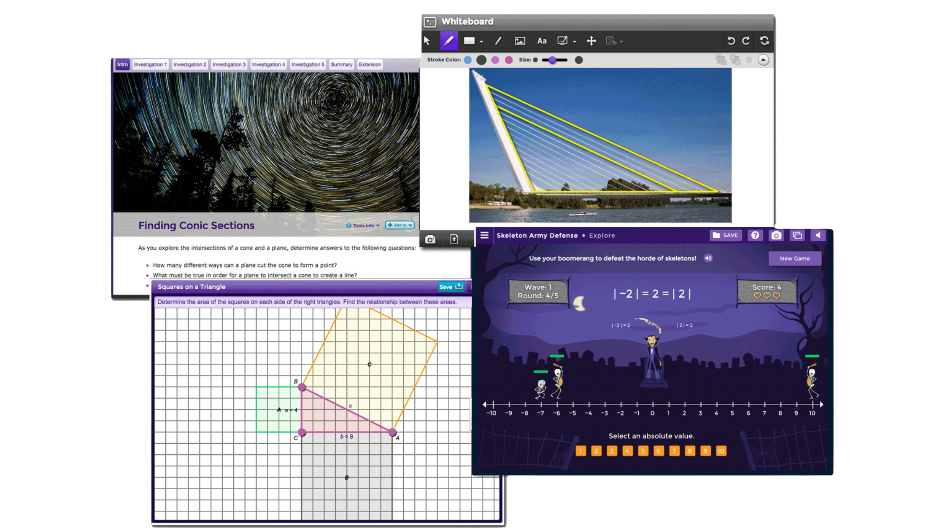
Task: Undo the last whiteboard action
Action: pyautogui.click(x=731, y=41)
